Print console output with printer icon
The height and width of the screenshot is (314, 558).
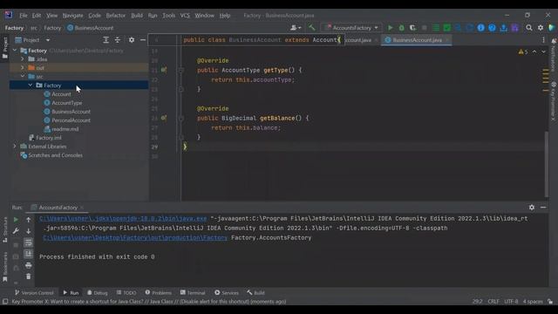pyautogui.click(x=29, y=265)
